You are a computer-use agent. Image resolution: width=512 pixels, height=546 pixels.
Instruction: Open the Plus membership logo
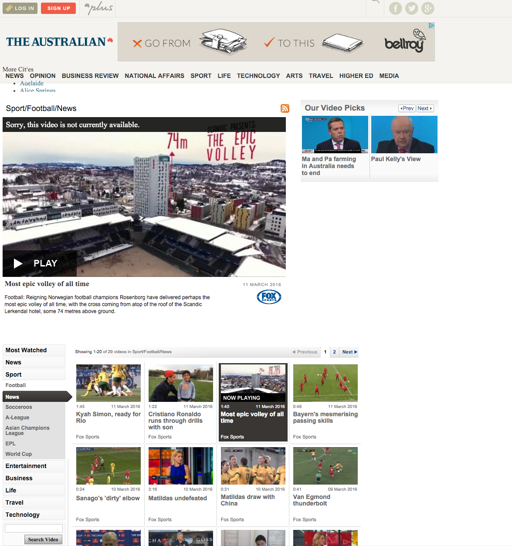98,8
